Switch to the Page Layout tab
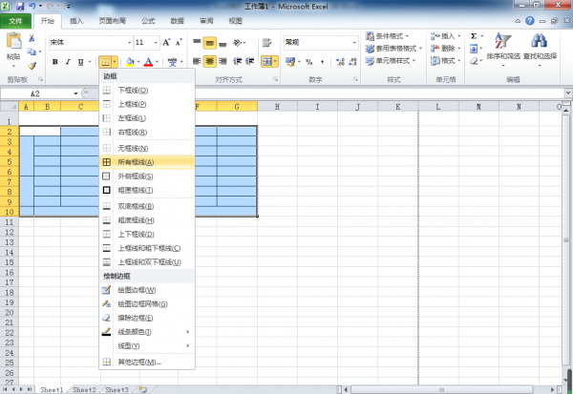Screen dimensions: 573x394 pyautogui.click(x=112, y=21)
